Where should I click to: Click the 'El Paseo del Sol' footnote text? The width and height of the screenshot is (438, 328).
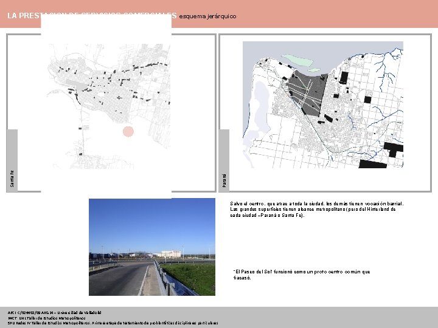(x=302, y=275)
